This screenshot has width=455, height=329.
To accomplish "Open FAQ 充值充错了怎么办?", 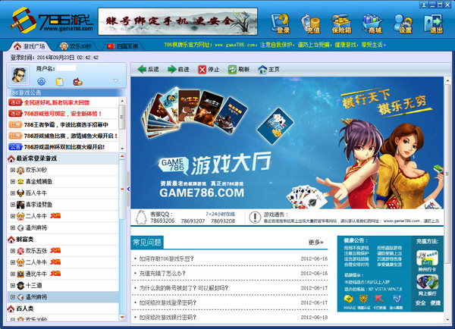I will pyautogui.click(x=162, y=274).
